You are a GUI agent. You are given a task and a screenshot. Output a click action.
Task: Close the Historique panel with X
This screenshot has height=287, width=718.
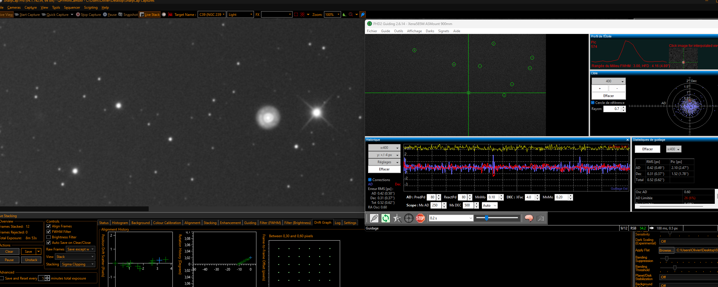tap(628, 140)
